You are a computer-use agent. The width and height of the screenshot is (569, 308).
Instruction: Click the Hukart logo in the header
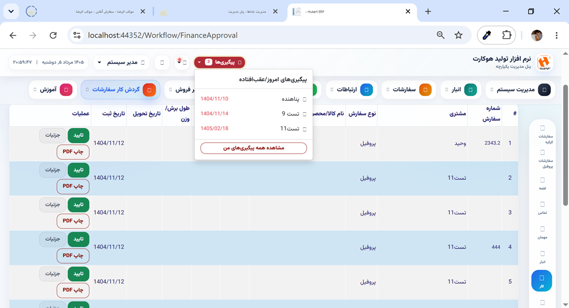[544, 62]
